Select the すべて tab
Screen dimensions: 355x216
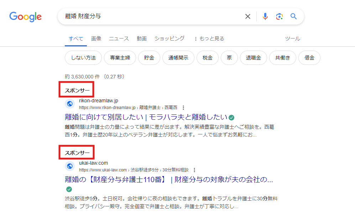click(x=76, y=39)
